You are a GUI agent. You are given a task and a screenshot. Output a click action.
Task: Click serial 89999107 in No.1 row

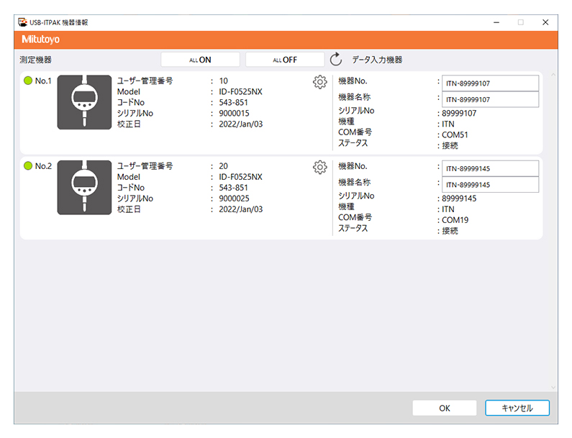(459, 114)
